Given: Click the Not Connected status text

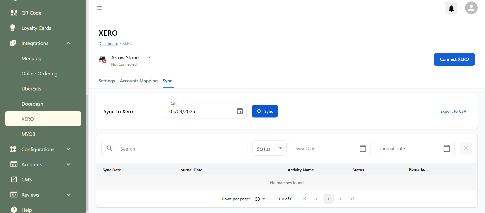Looking at the screenshot, I should [x=124, y=64].
